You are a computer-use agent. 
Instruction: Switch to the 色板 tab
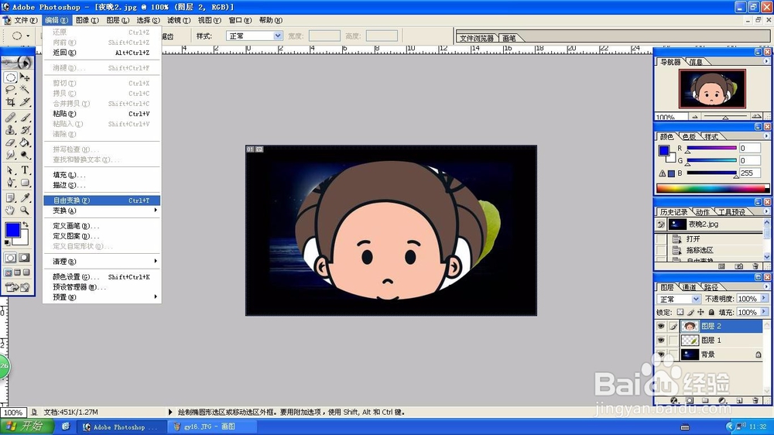pyautogui.click(x=689, y=137)
